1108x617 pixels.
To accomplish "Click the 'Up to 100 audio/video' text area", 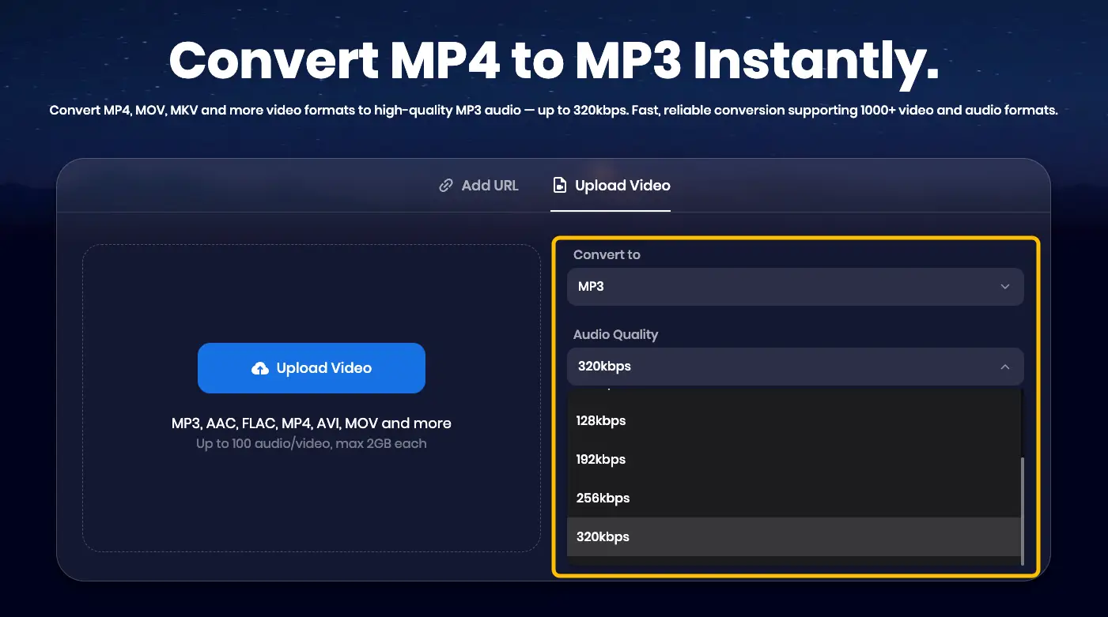I will click(x=311, y=443).
